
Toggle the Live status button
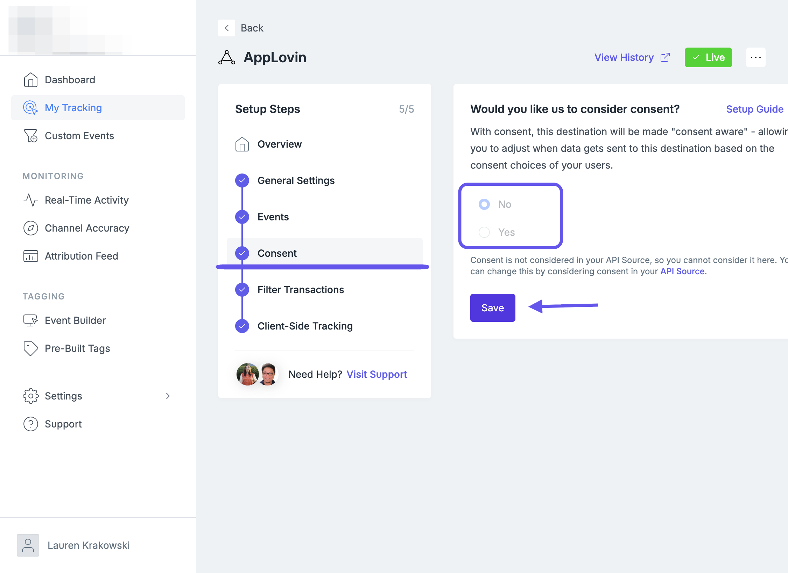(x=708, y=57)
